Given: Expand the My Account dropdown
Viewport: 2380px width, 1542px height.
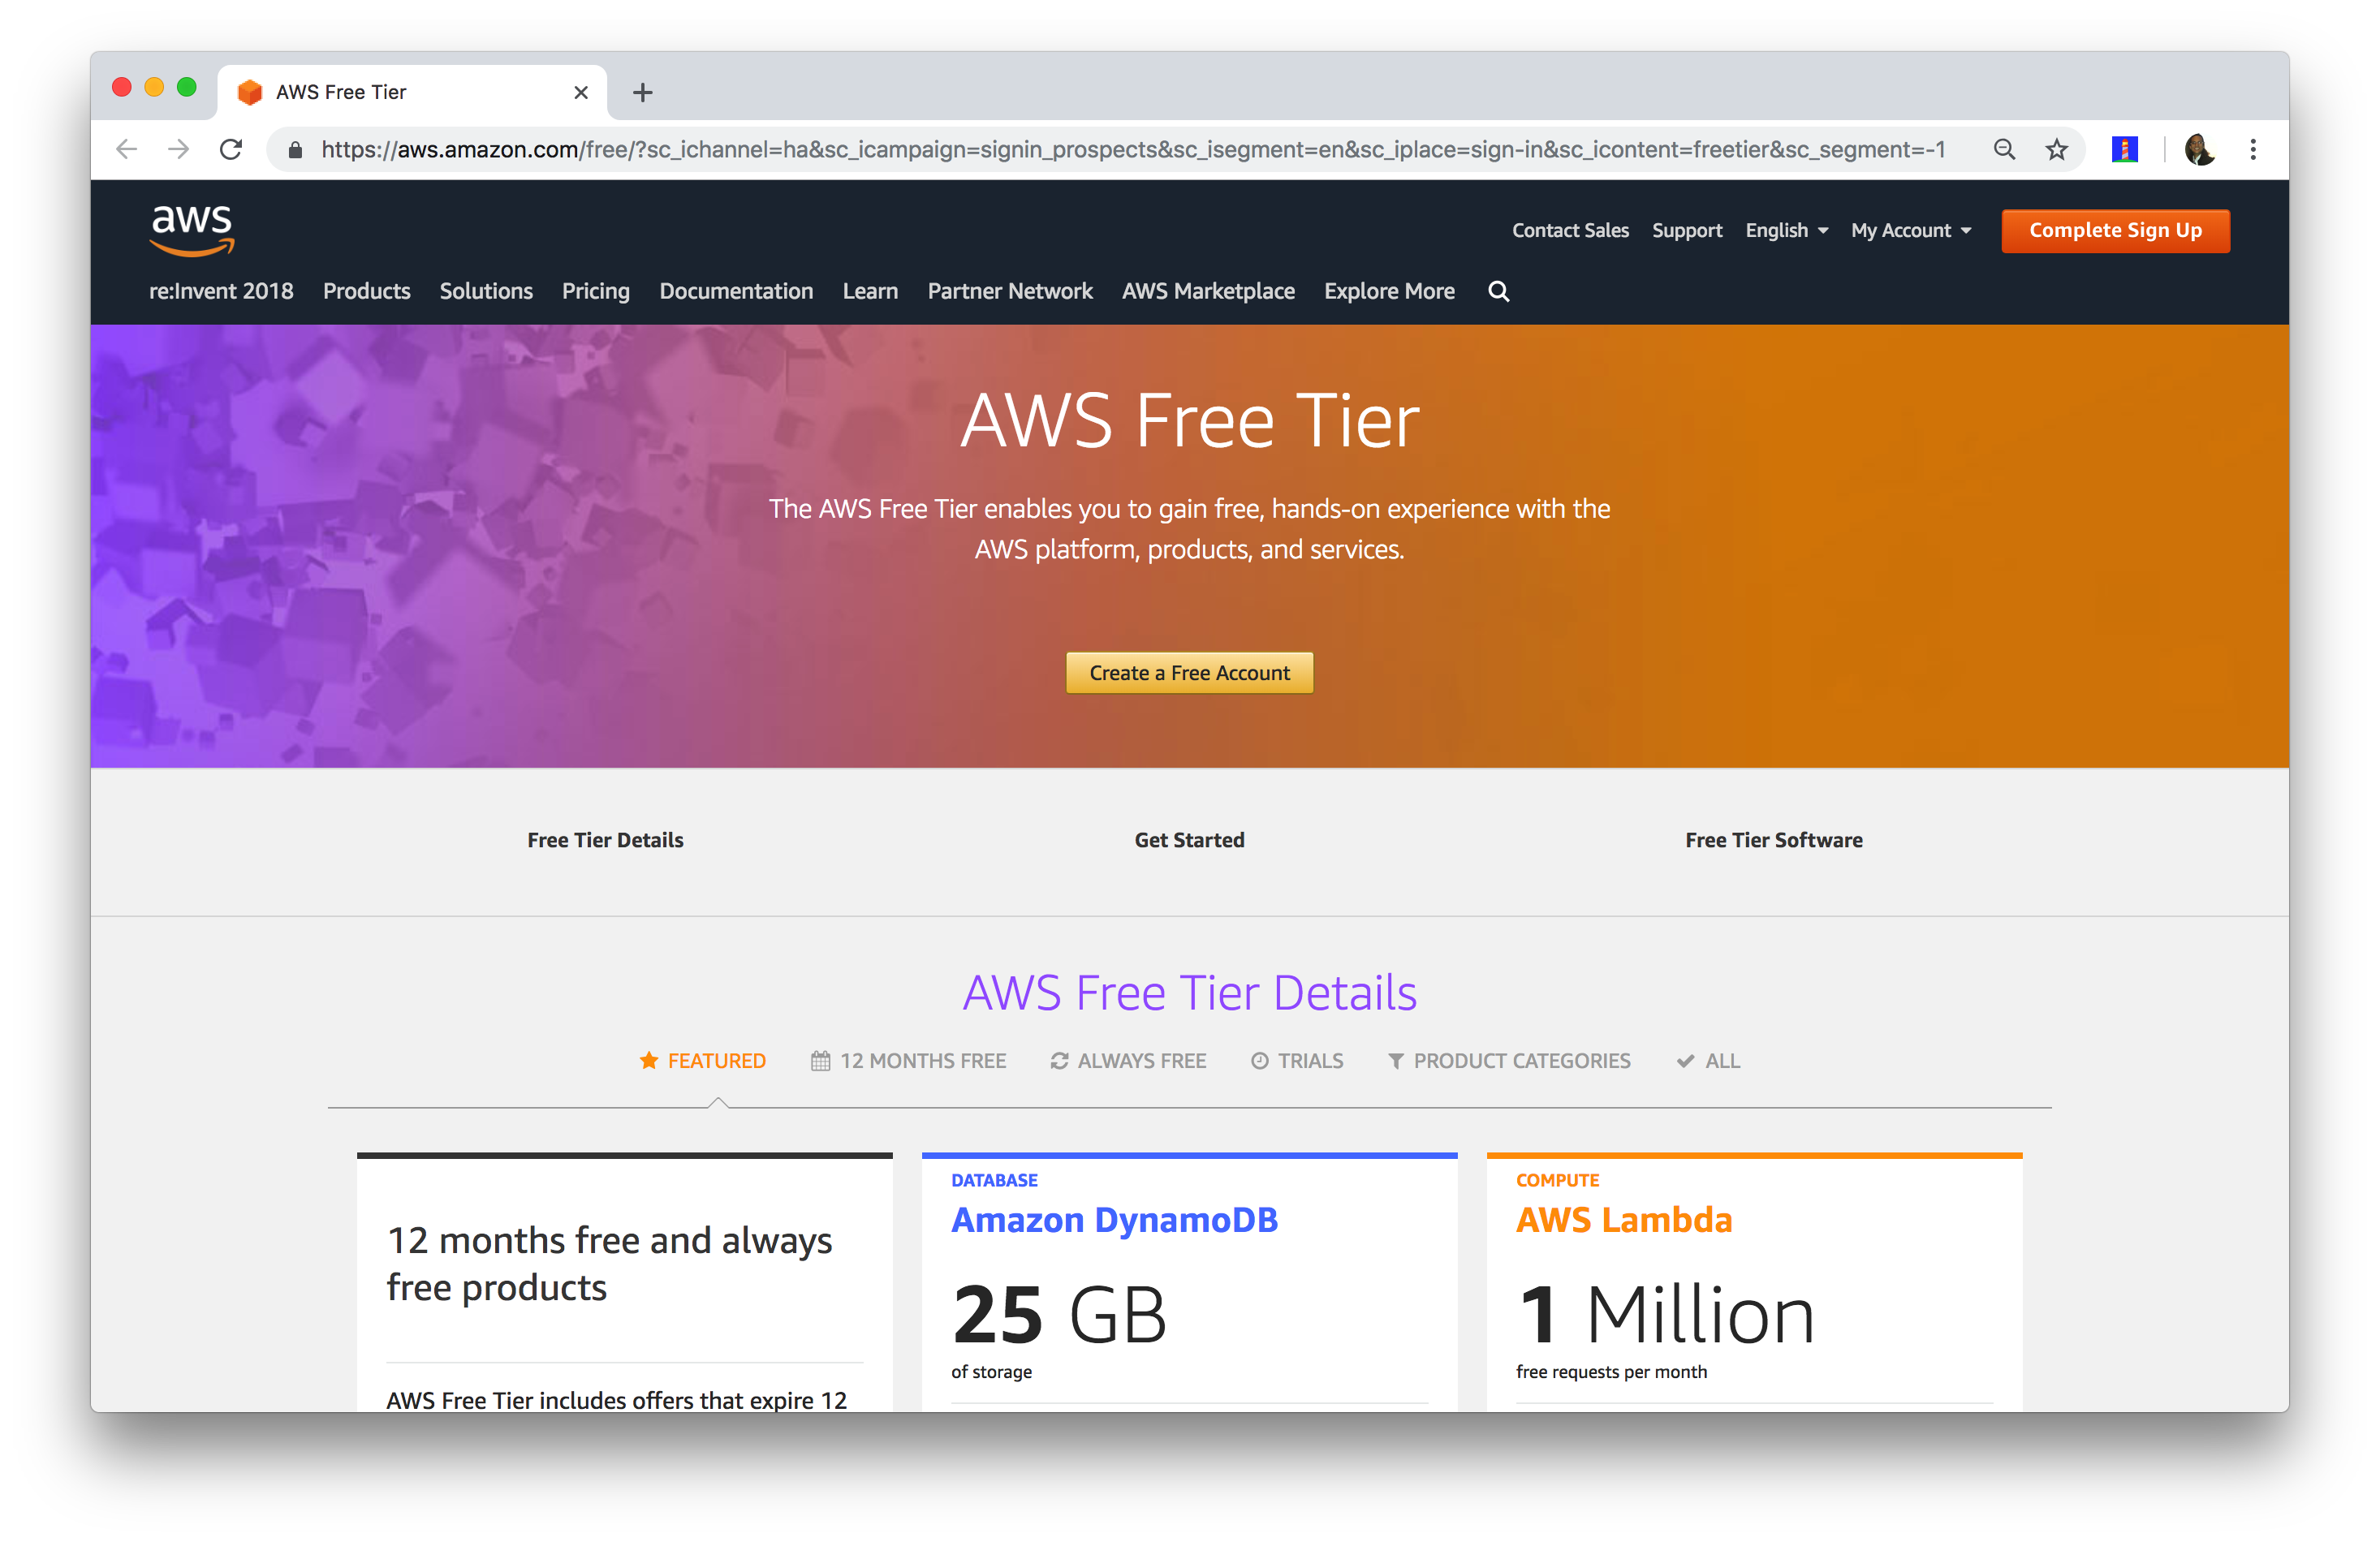Looking at the screenshot, I should point(1908,229).
